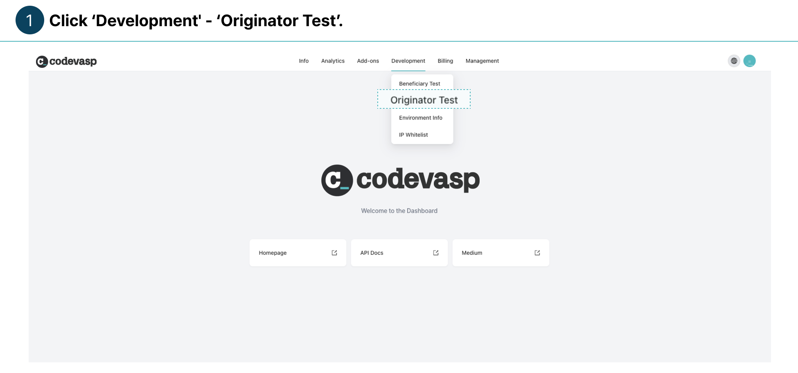
Task: Click the large codevasp dashboard logo
Action: coord(400,180)
